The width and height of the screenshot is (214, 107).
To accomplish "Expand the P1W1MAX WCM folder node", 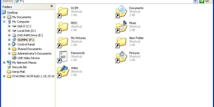I will 4,76.
